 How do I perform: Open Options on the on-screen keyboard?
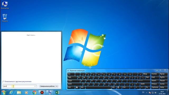point(155,87)
